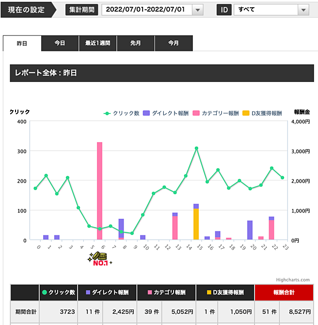The width and height of the screenshot is (318, 325).
Task: Click the 期間合計 row label
Action: 26,312
